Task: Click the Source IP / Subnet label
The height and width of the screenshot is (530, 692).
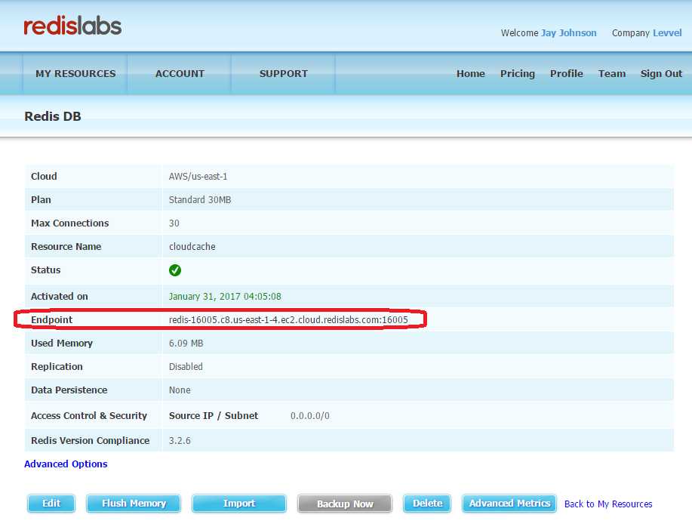Action: coord(214,416)
